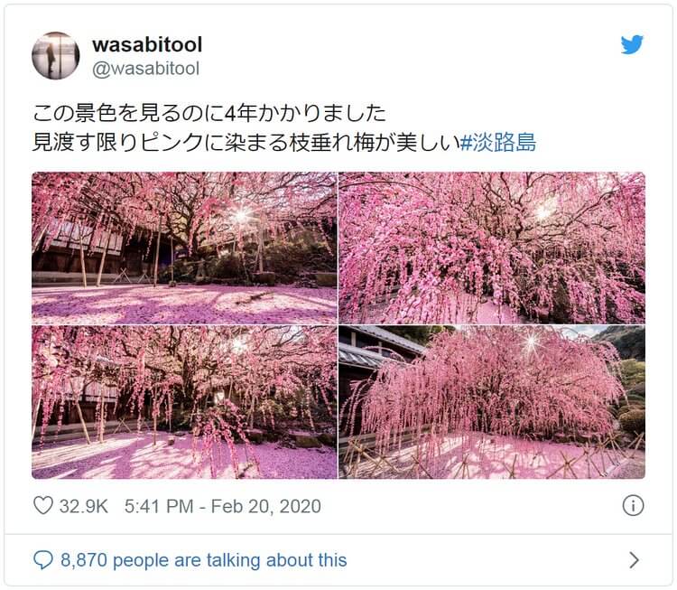677x590 pixels.
Task: Click the reply speech bubble icon
Action: point(43,560)
